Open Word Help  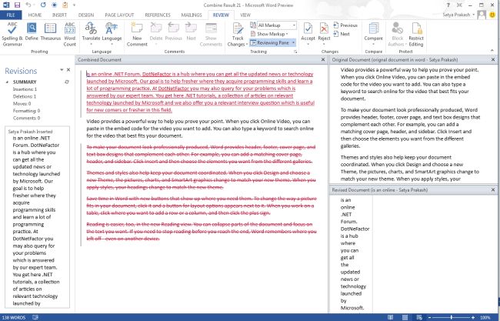448,5
